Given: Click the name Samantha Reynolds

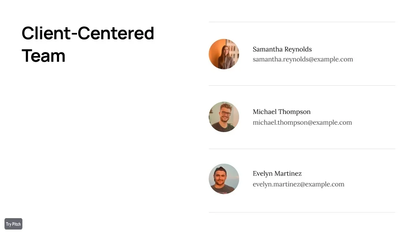Looking at the screenshot, I should point(282,49).
